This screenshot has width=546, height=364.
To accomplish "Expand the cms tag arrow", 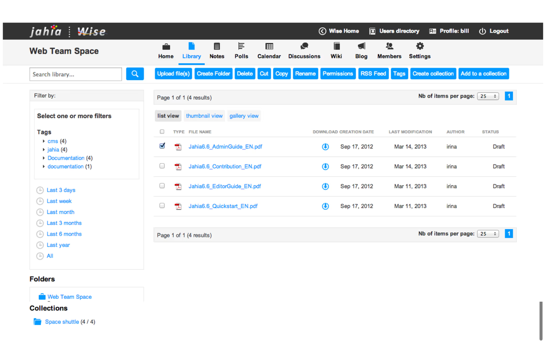I will point(44,141).
